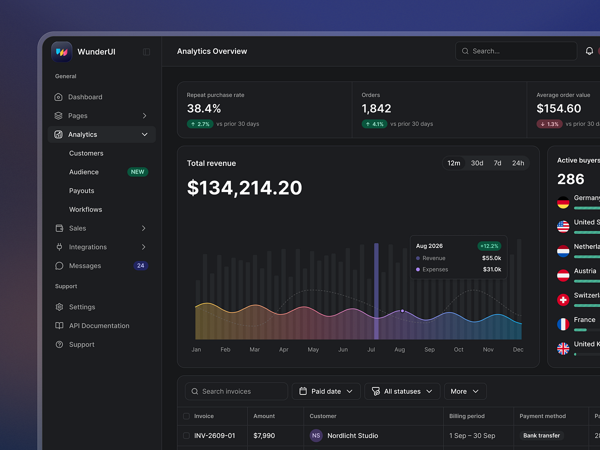The height and width of the screenshot is (450, 600).
Task: Click the Integrations plug icon
Action: (59, 247)
